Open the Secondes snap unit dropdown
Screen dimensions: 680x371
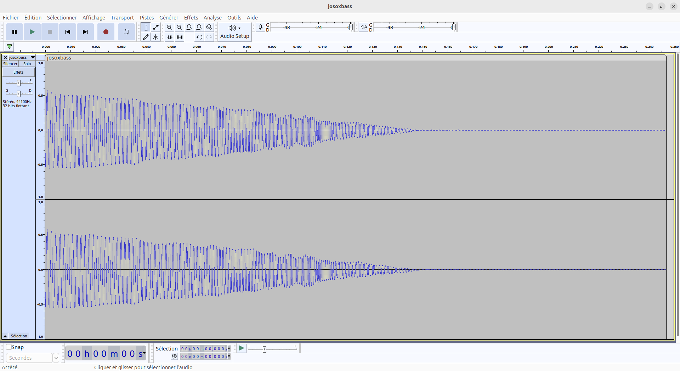tap(56, 358)
